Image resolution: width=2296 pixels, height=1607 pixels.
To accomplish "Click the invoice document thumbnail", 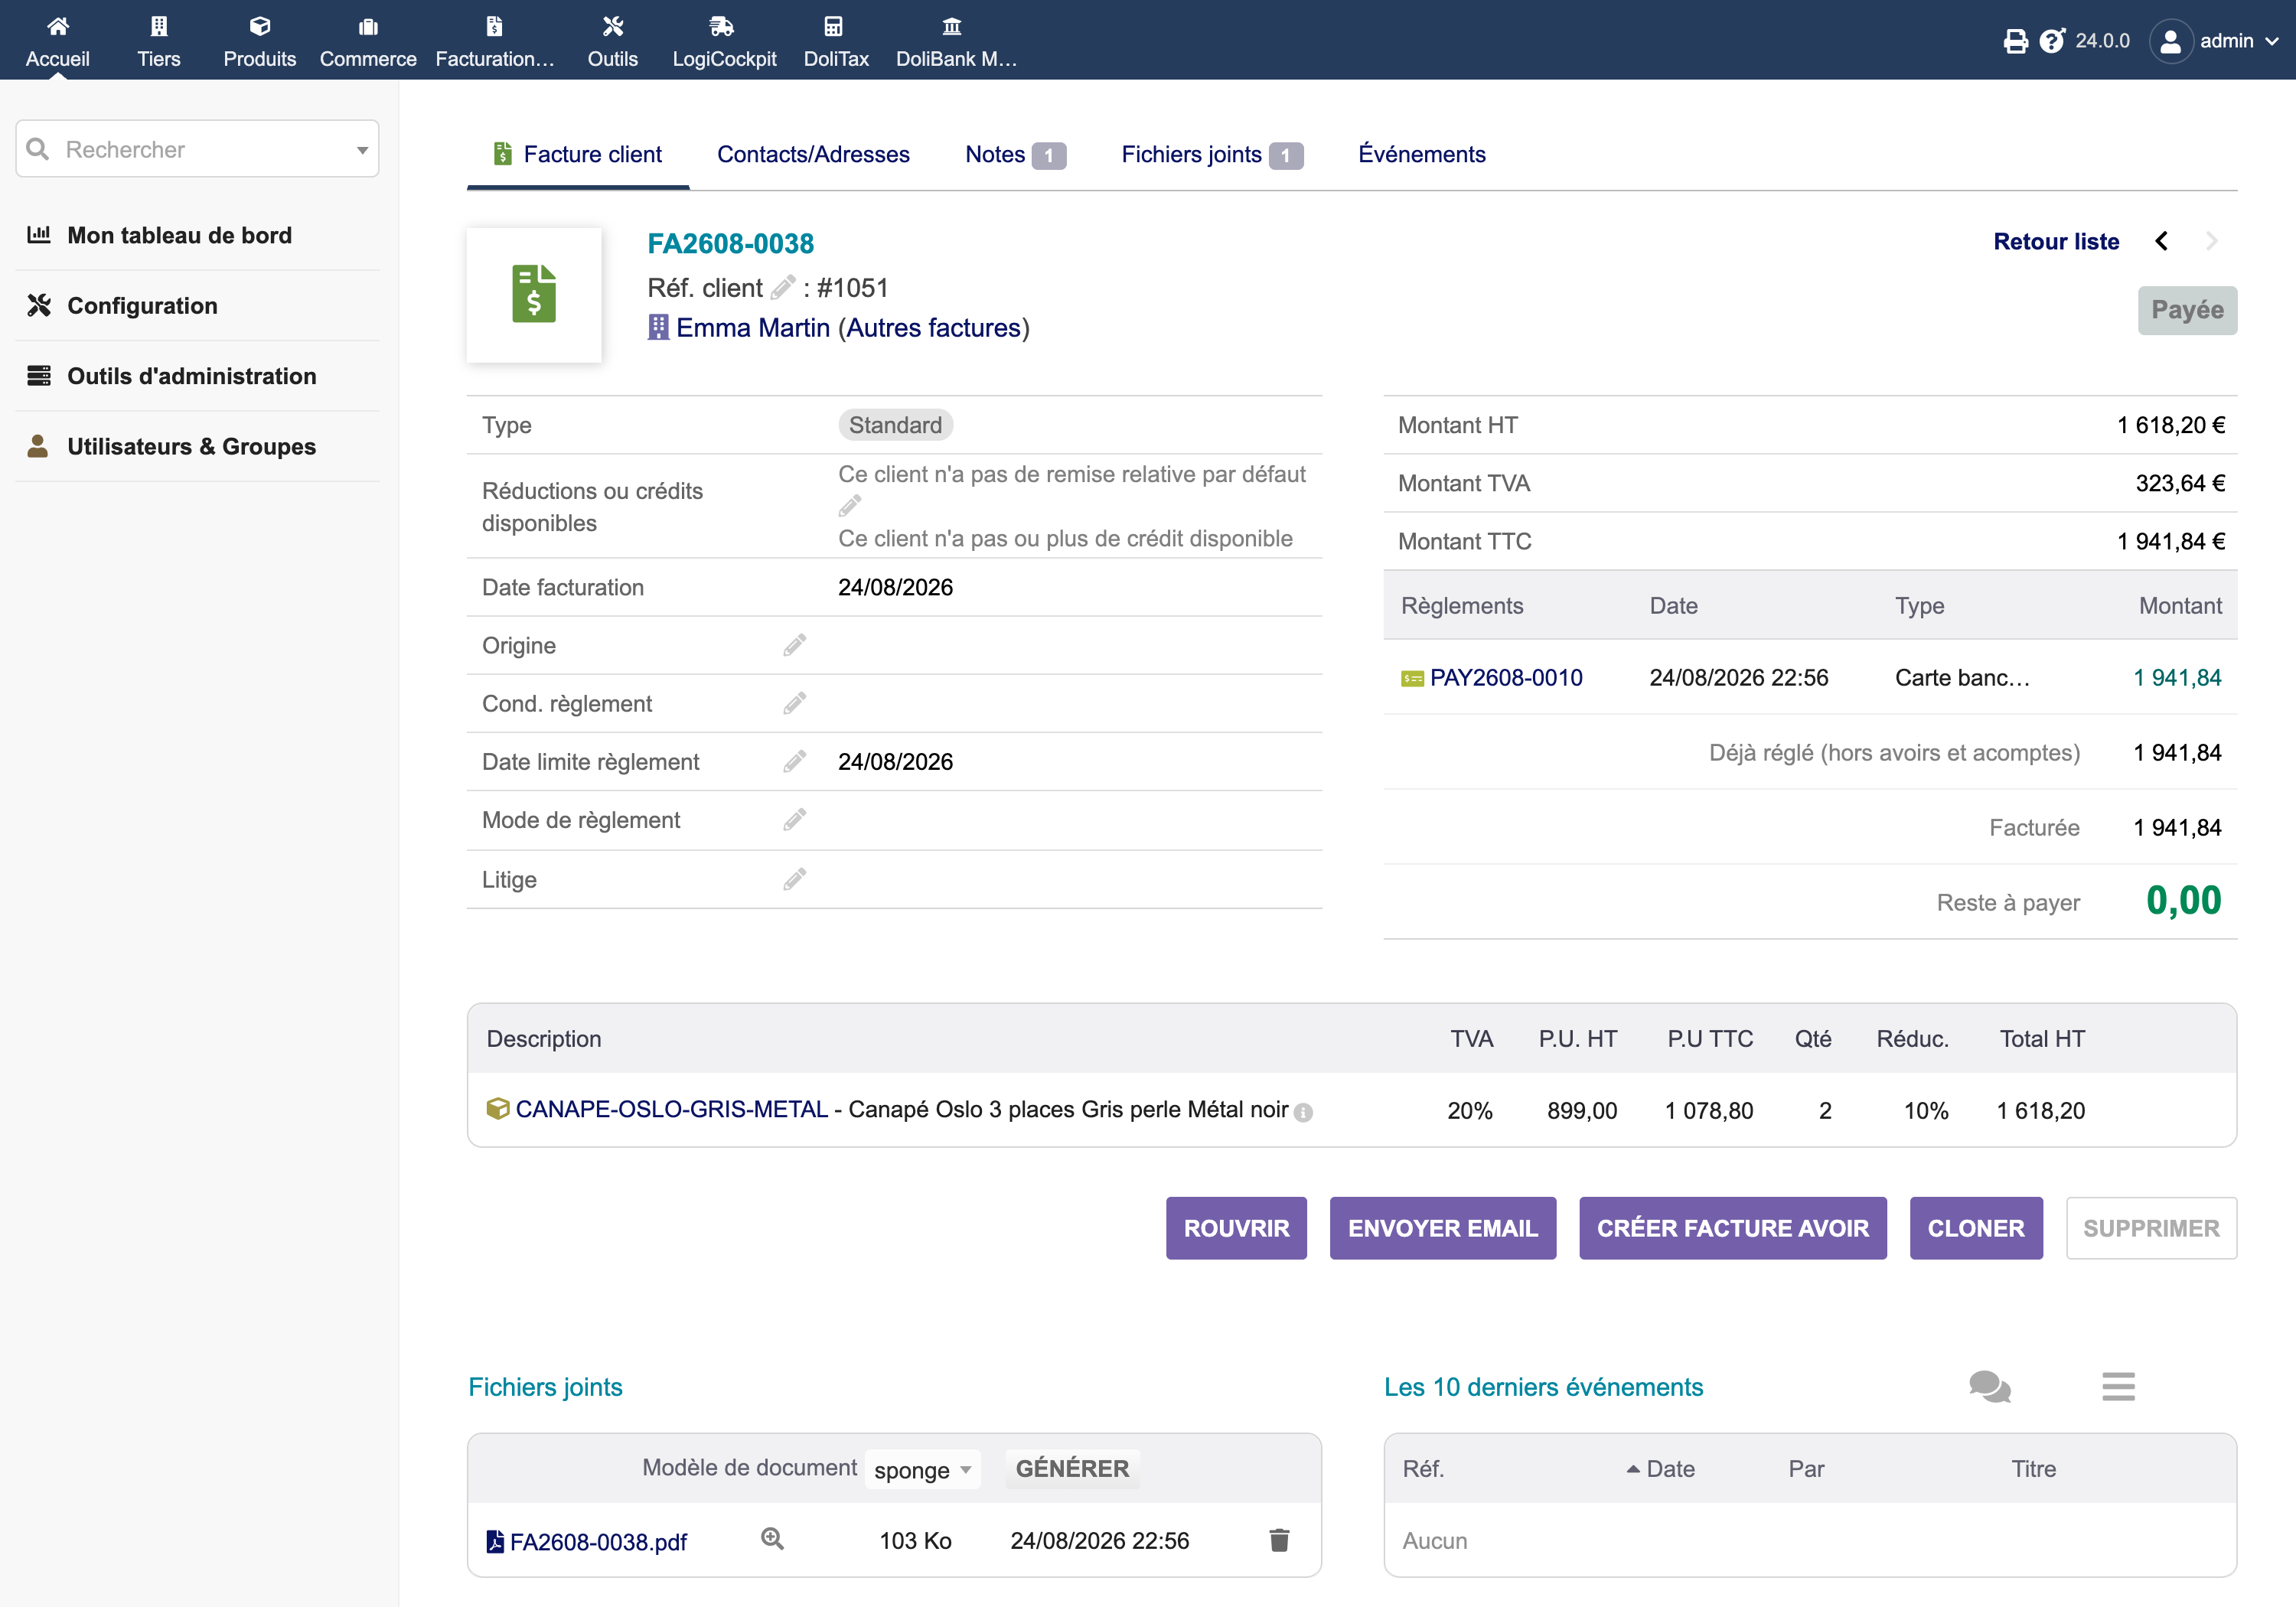I will coord(534,294).
